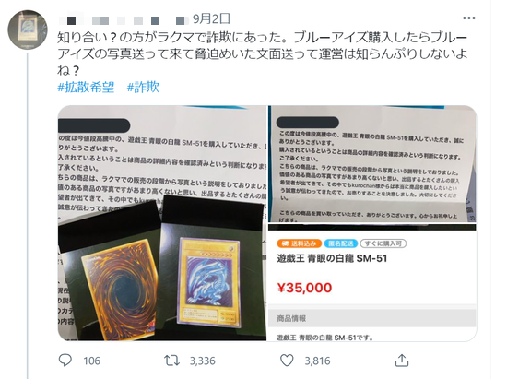Open the left photo of letter and cards
The height and width of the screenshot is (379, 507).
click(x=162, y=223)
